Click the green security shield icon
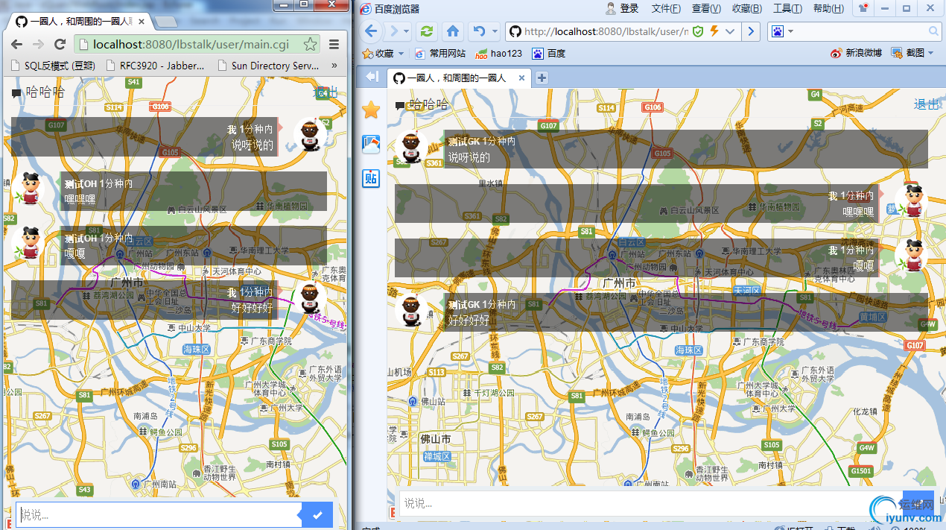The image size is (946, 530). coord(698,31)
